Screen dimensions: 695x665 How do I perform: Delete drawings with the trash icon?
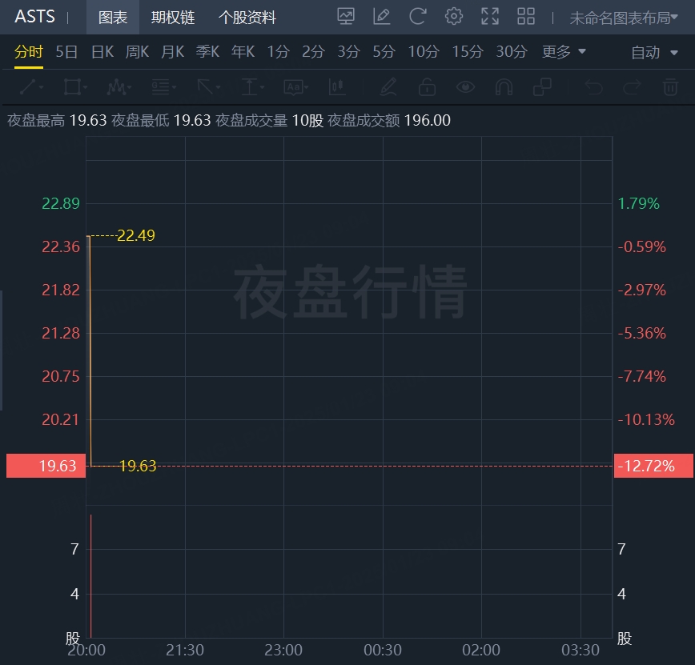(x=670, y=87)
